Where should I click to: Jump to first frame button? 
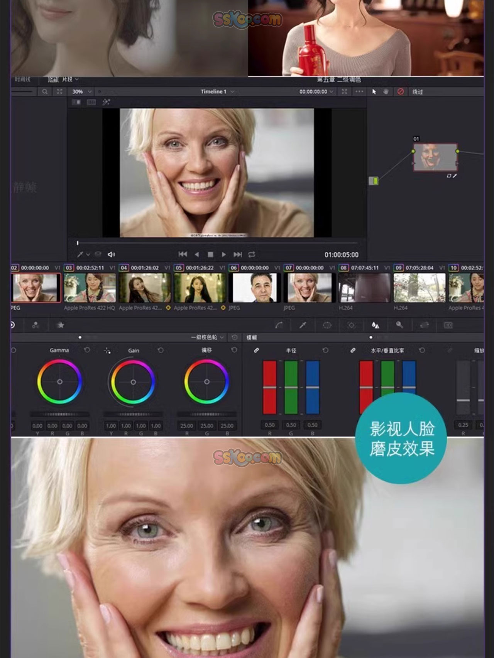tap(183, 255)
